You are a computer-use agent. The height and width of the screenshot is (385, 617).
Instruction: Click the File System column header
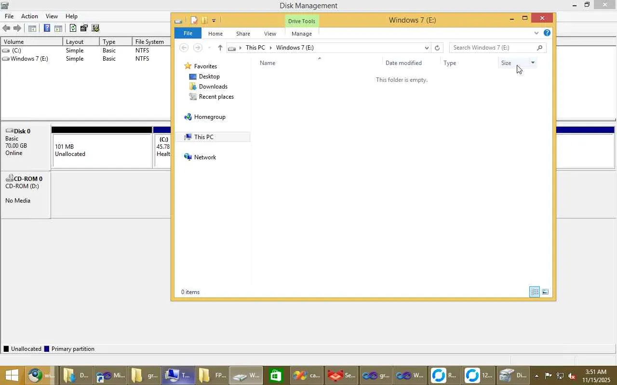click(151, 42)
